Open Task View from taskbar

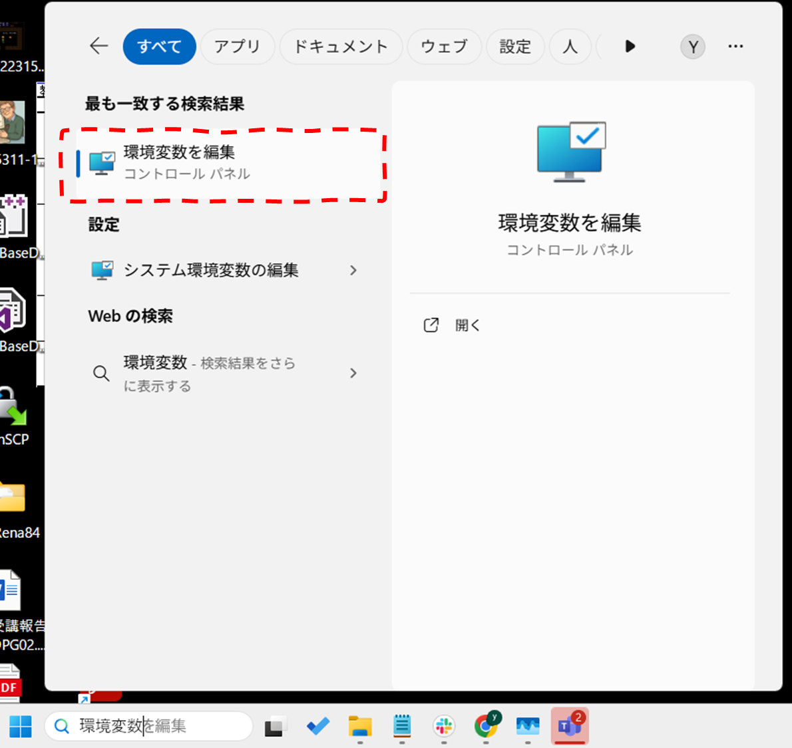[x=276, y=727]
